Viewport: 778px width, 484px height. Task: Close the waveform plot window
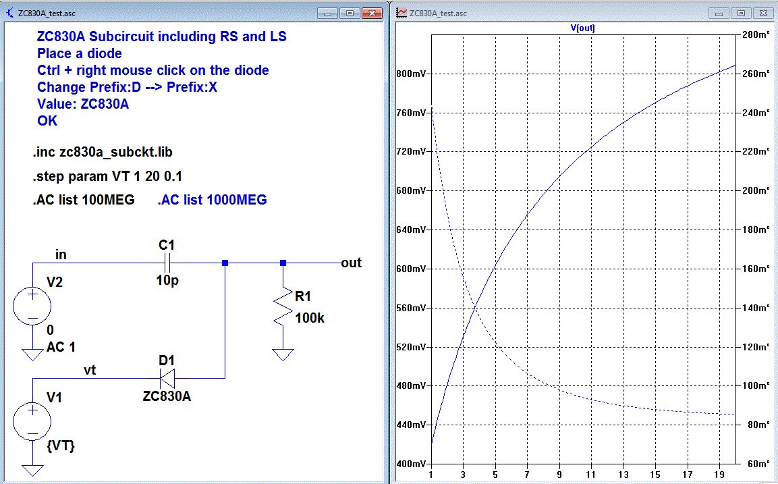pos(763,13)
